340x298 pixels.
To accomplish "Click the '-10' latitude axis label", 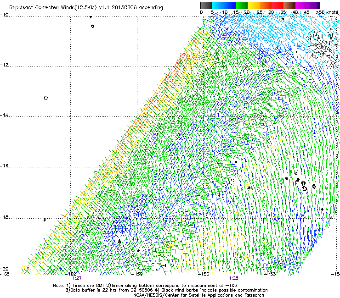I will (4, 15).
